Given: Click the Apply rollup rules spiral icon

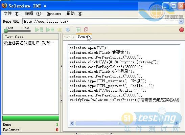Looking at the screenshot, I should [86, 30].
